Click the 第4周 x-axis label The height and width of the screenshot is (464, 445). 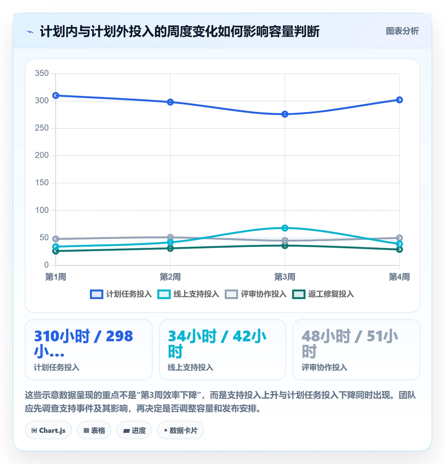[400, 277]
